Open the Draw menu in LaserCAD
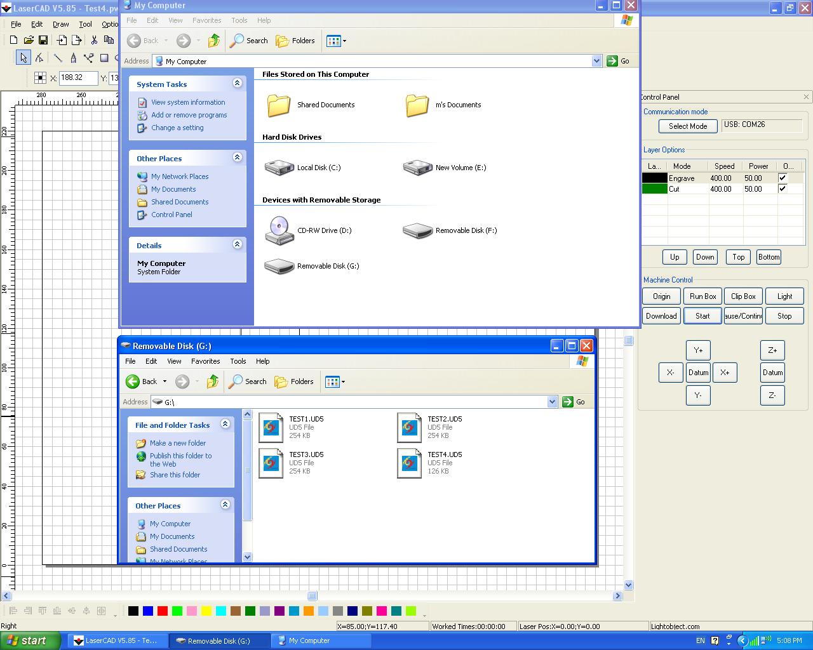The height and width of the screenshot is (650, 813). 61,24
